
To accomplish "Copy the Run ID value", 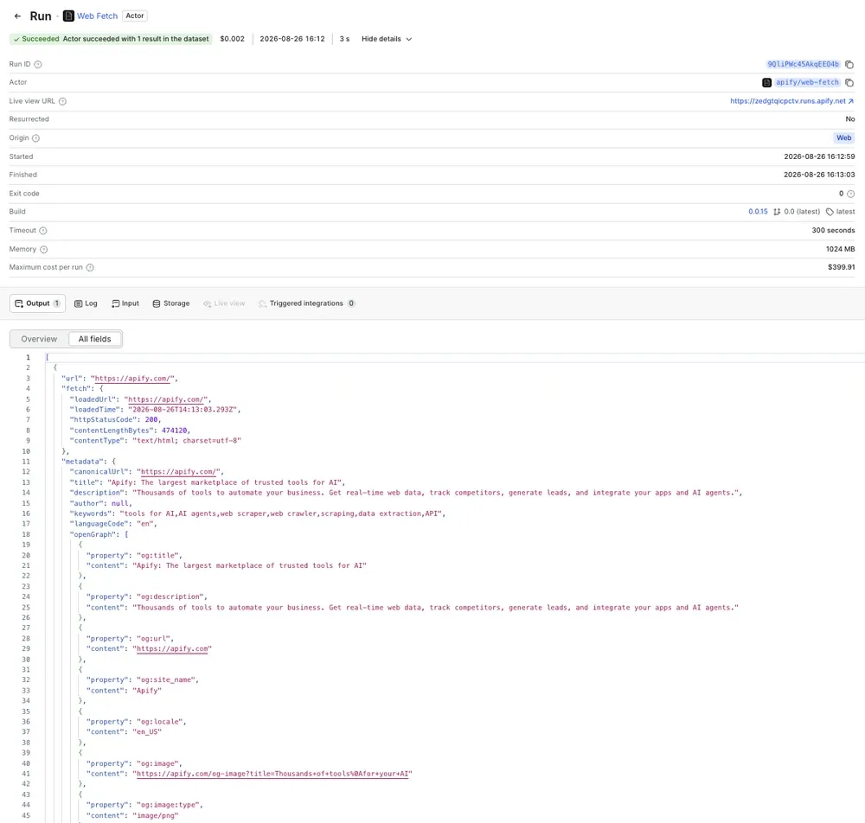I will [x=849, y=65].
